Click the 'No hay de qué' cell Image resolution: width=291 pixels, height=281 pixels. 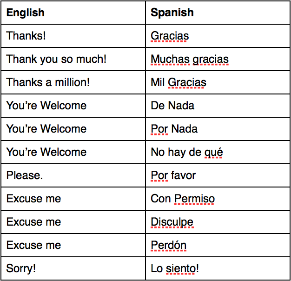[187, 152]
